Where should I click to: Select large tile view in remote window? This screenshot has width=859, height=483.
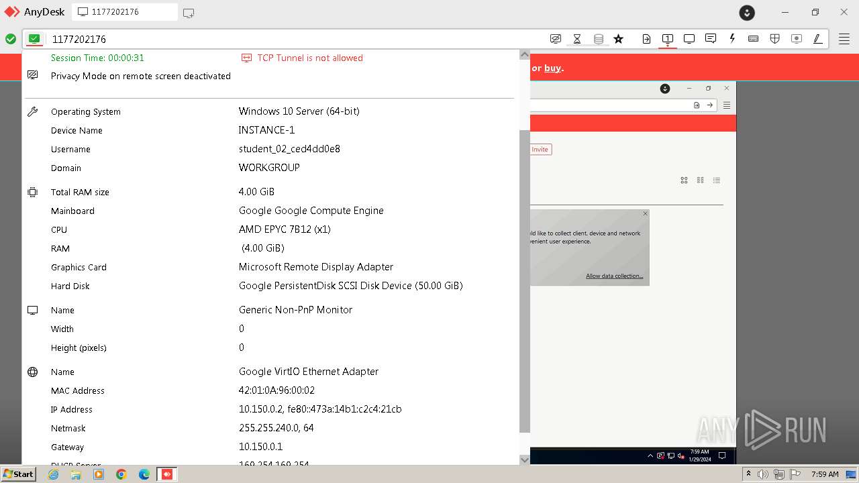[684, 180]
